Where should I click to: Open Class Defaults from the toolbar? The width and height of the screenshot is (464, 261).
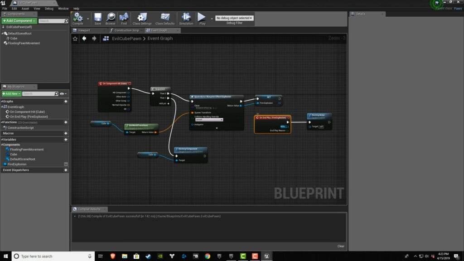pyautogui.click(x=165, y=18)
